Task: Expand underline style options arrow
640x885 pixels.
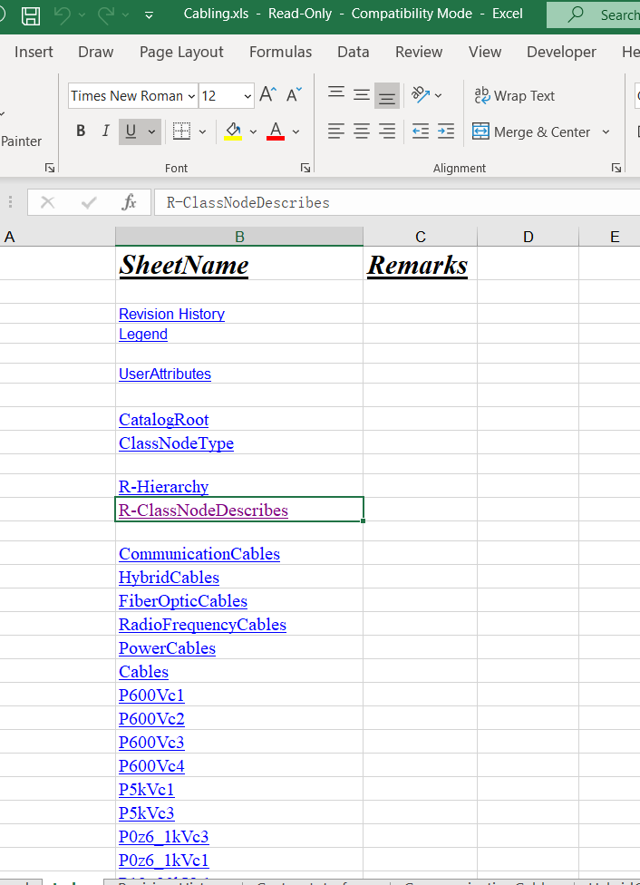Action: click(x=151, y=131)
